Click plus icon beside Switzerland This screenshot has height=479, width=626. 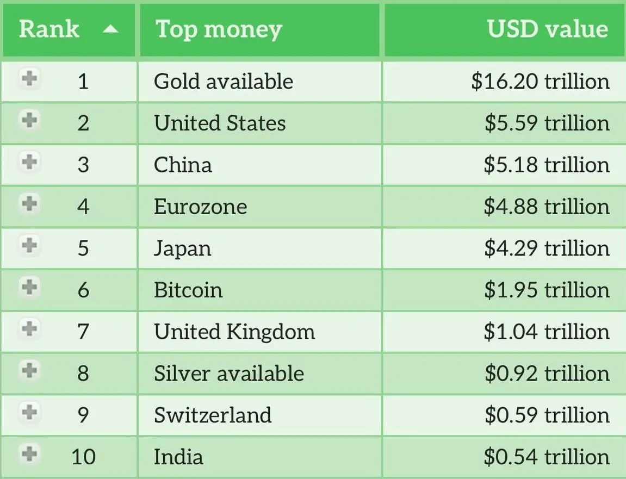29,412
